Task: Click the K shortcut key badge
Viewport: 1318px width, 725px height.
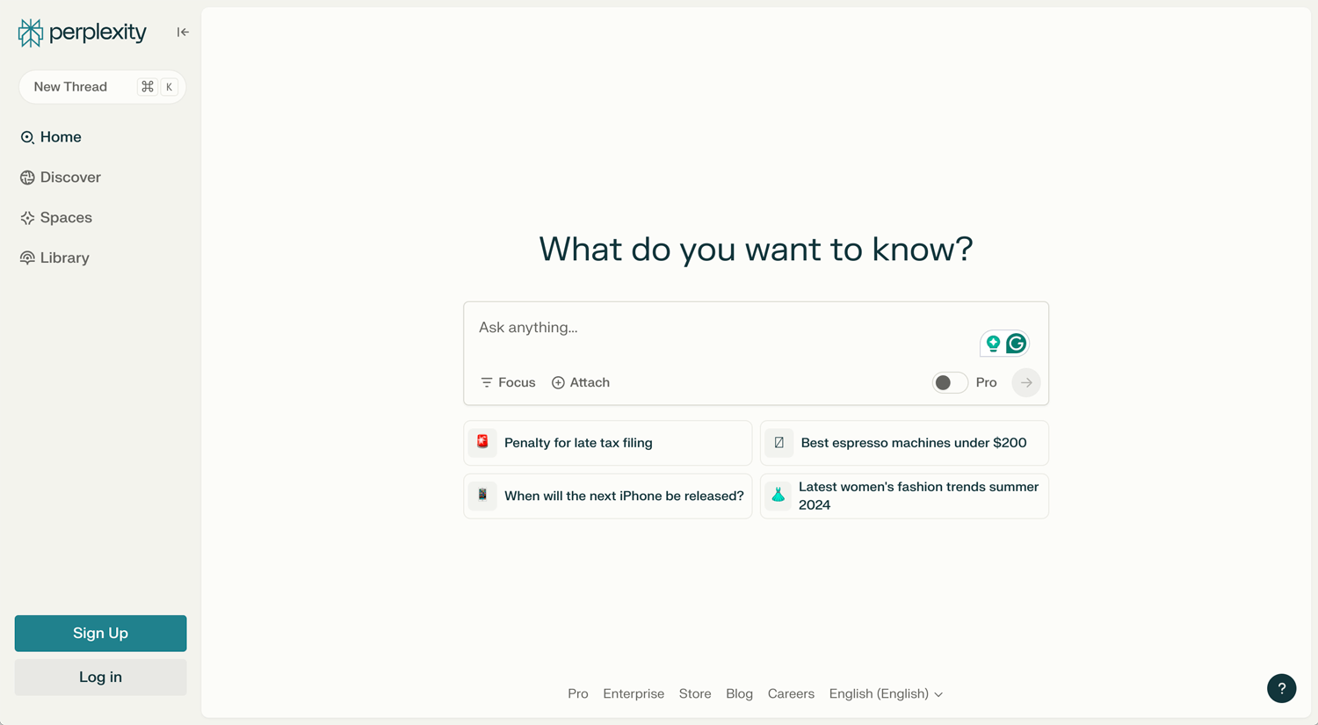Action: [170, 87]
